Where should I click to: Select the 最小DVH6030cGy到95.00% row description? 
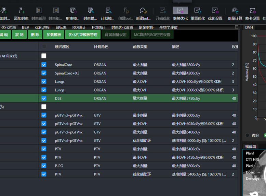pyautogui.click(x=198, y=124)
